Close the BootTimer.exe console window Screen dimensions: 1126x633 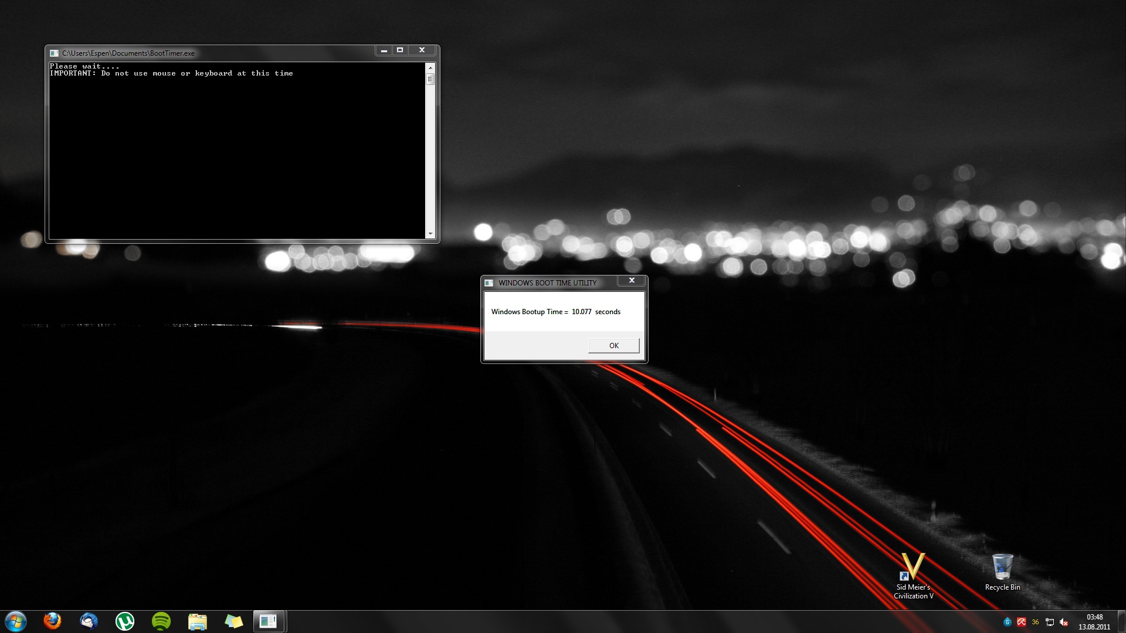click(x=422, y=50)
